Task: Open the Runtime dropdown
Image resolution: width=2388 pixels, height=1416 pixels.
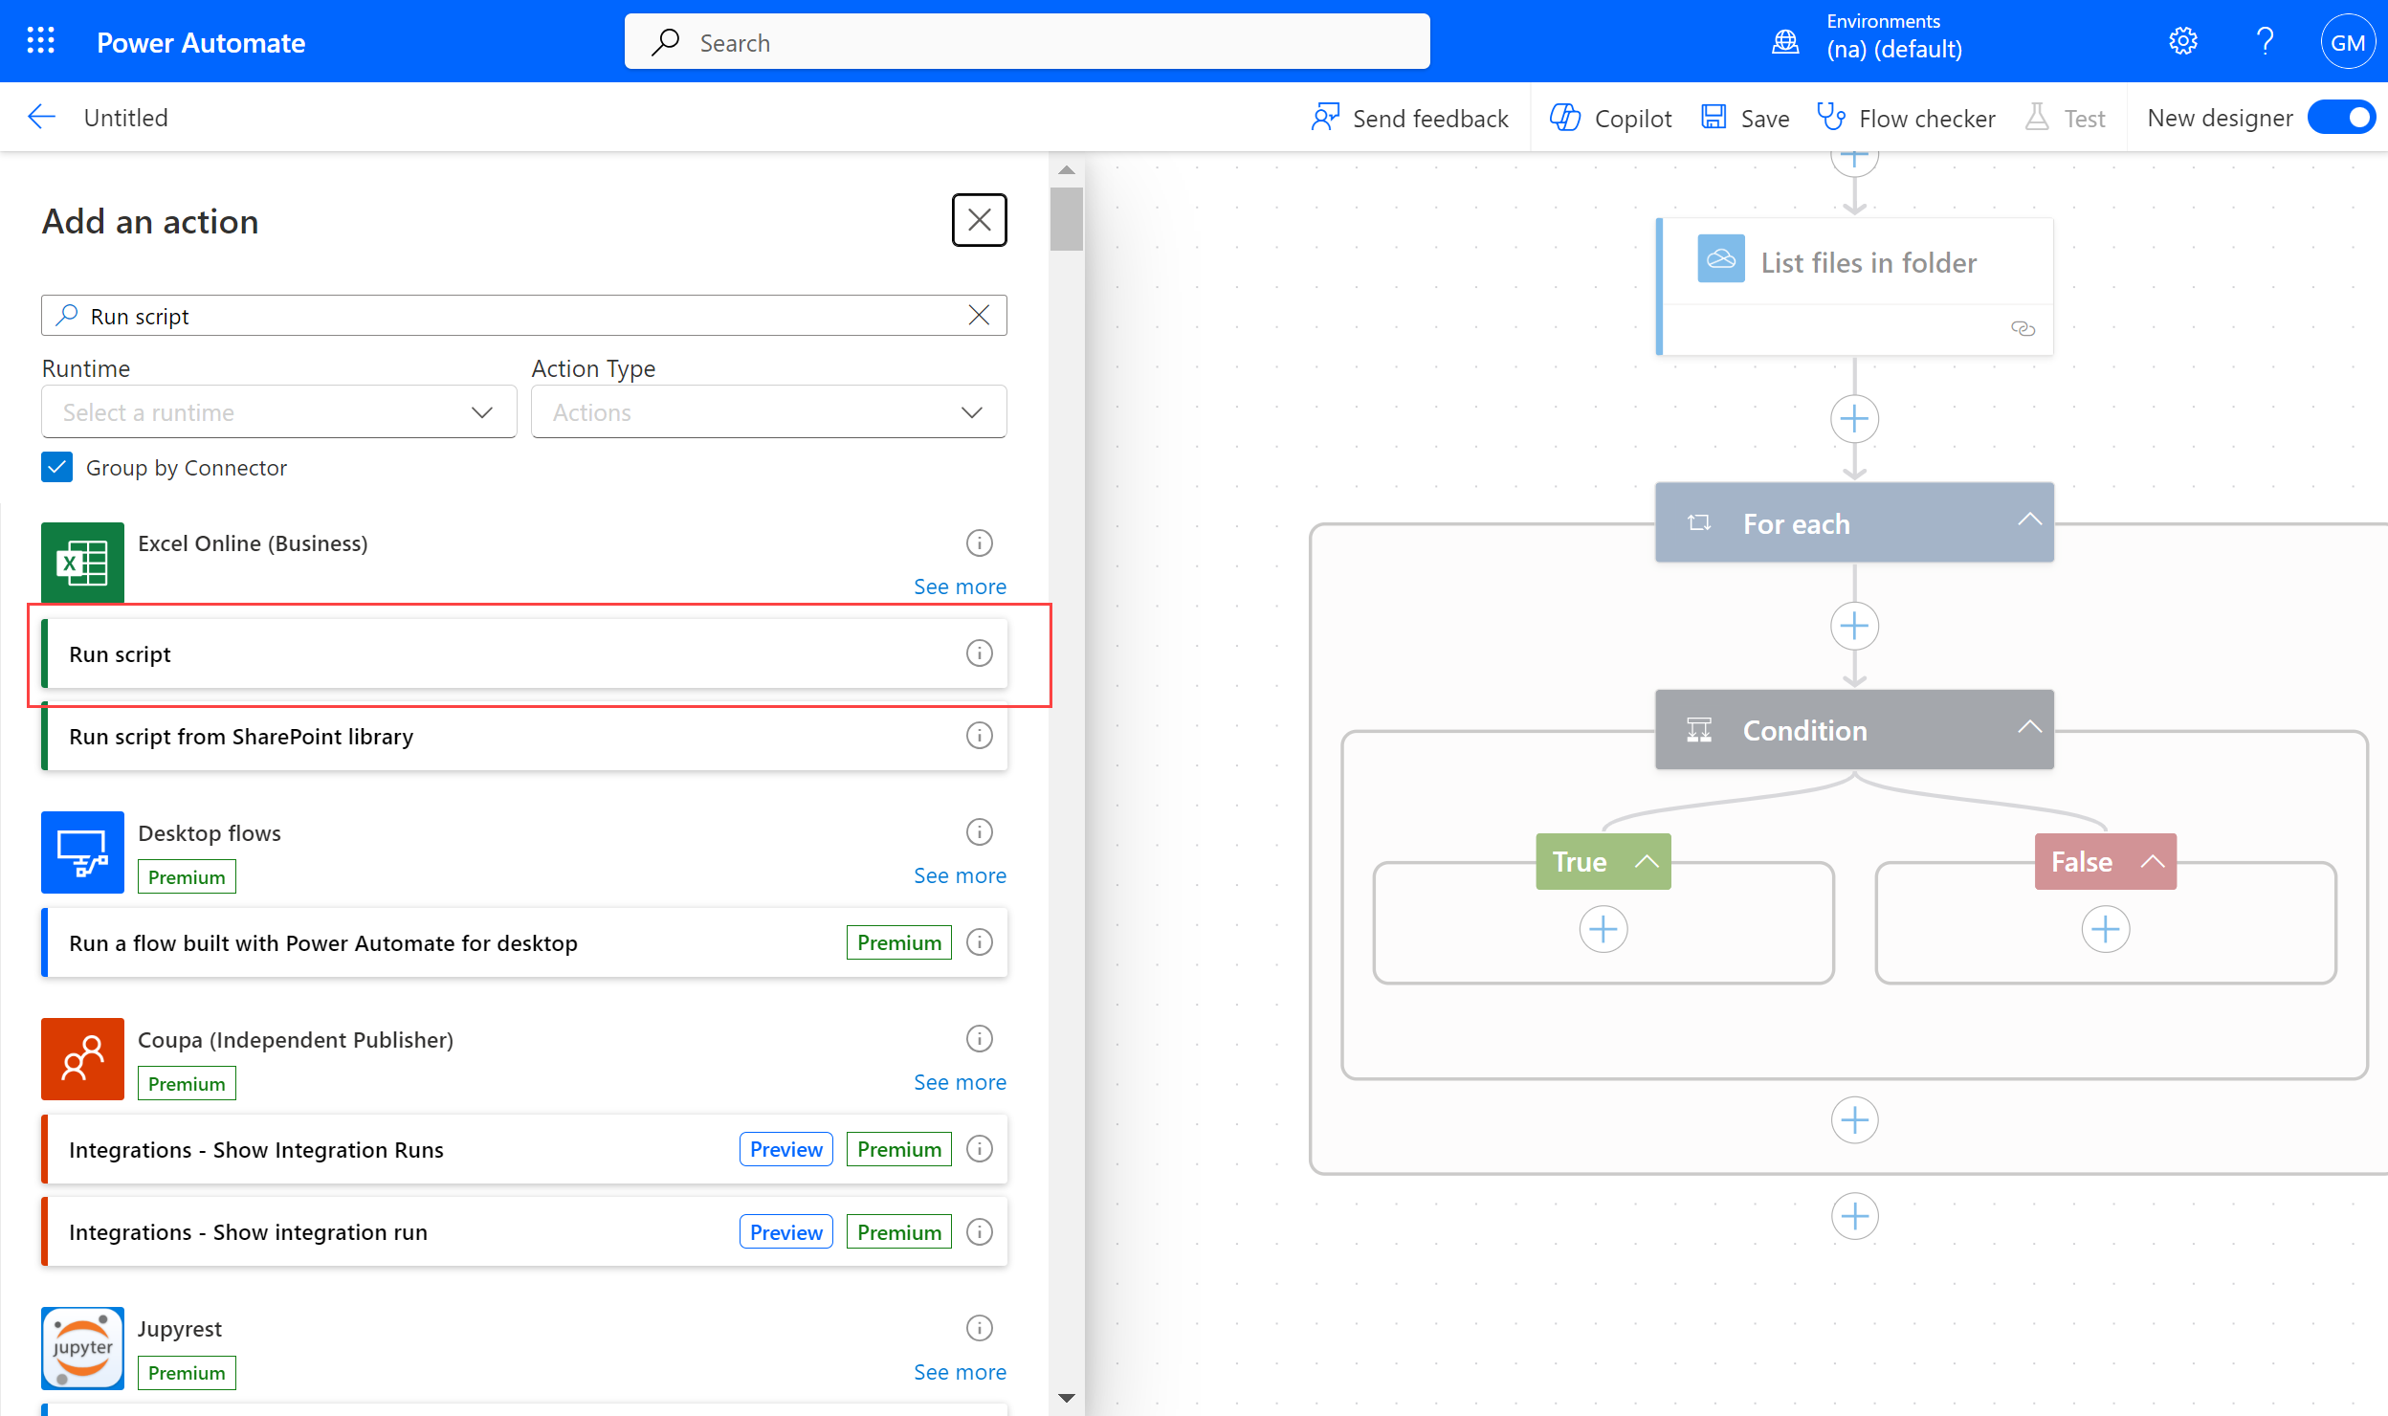Action: (x=278, y=411)
